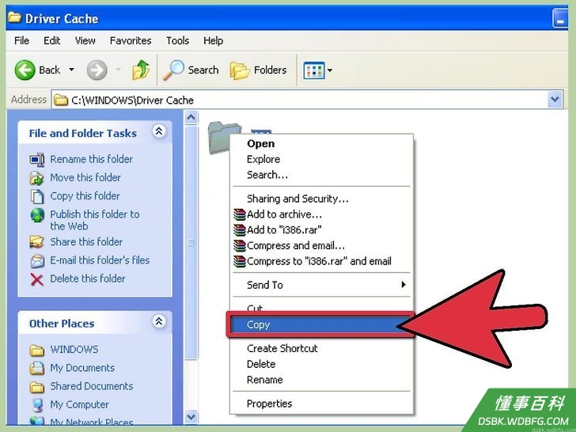
Task: Open My Computer link
Action: point(79,404)
